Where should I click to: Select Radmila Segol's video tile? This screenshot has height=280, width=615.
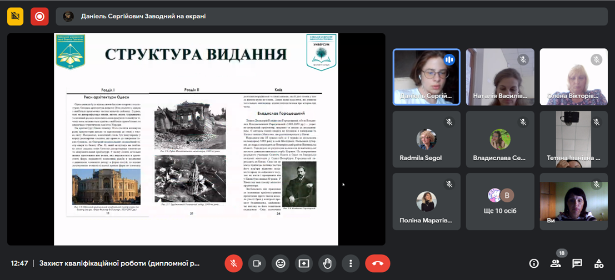(x=427, y=139)
